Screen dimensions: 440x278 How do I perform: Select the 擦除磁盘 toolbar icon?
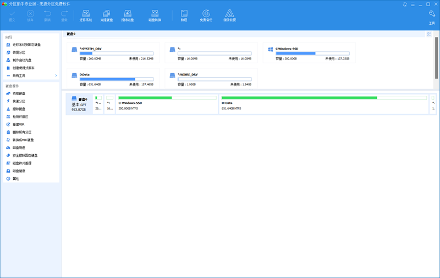click(128, 15)
